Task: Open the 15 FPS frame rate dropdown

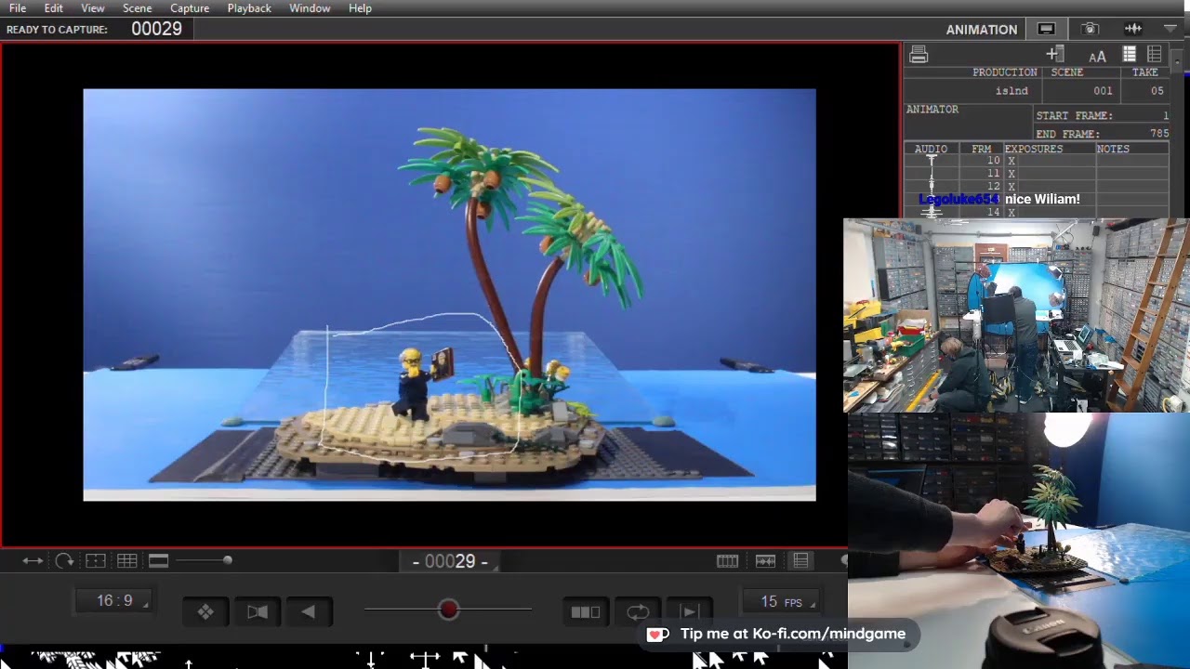Action: coord(781,602)
